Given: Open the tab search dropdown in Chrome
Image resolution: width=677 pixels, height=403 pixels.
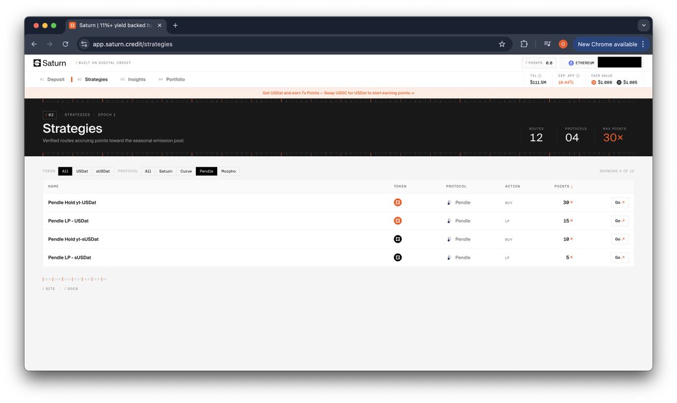Looking at the screenshot, I should (644, 25).
